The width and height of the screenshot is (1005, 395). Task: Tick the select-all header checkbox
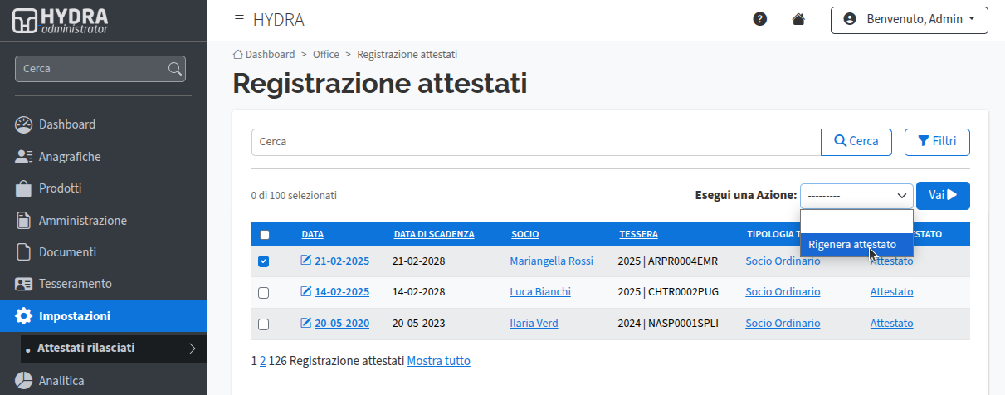(265, 235)
